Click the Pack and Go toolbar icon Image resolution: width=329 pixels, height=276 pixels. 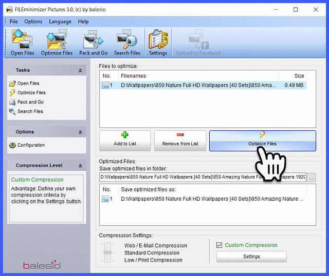93,42
